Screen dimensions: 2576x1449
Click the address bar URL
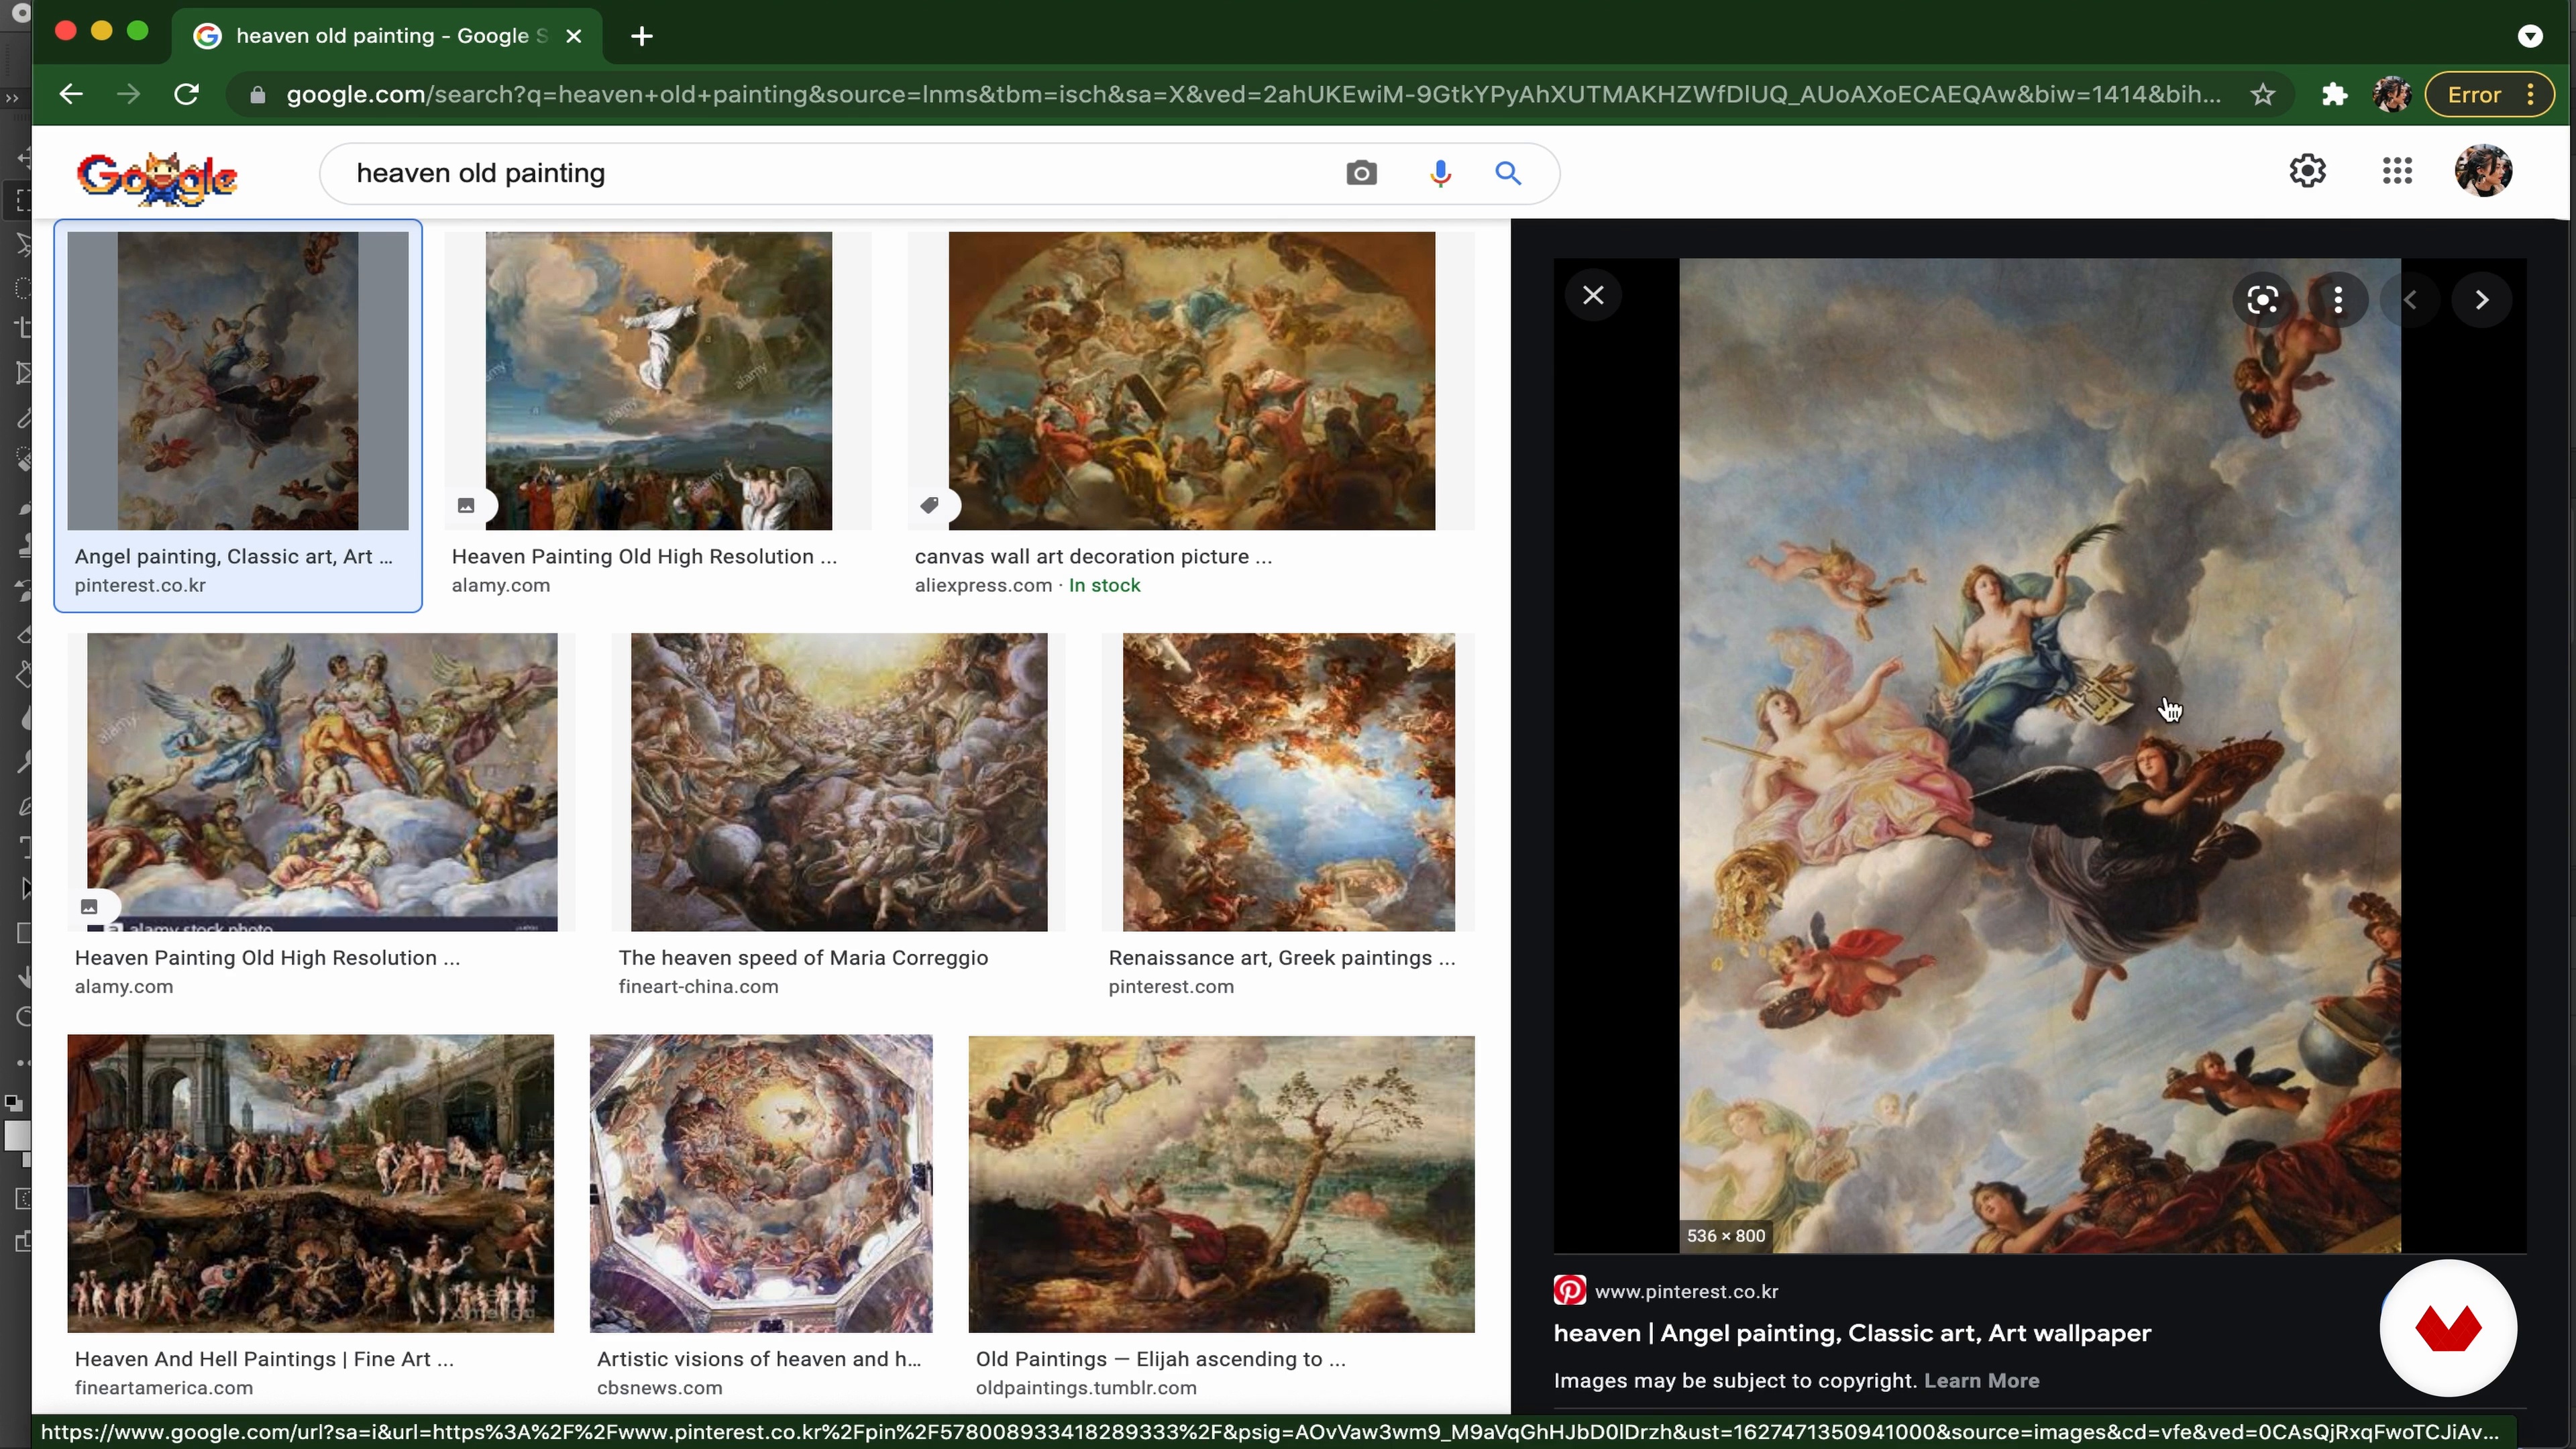pos(1253,94)
